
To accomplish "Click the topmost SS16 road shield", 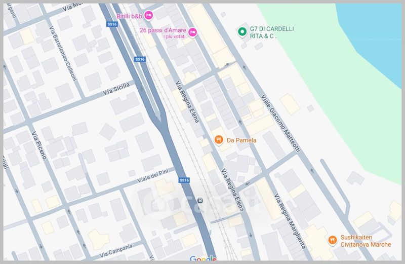I will pyautogui.click(x=112, y=24).
